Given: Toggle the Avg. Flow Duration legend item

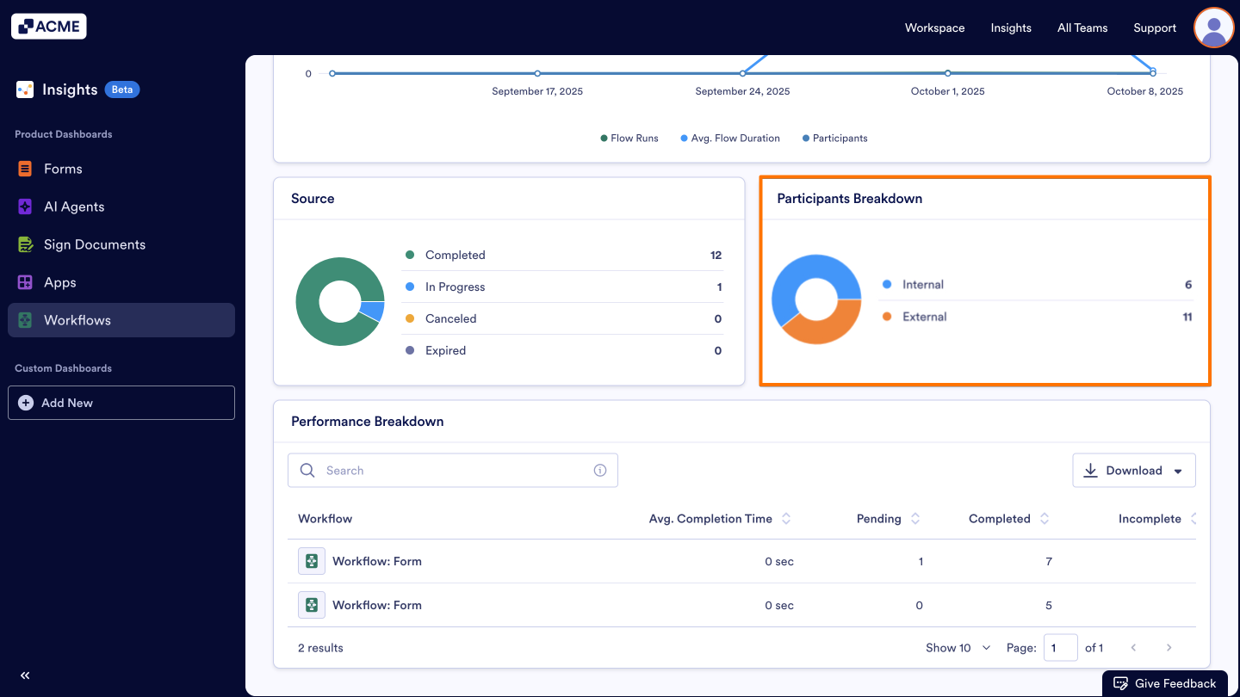Looking at the screenshot, I should (x=729, y=138).
